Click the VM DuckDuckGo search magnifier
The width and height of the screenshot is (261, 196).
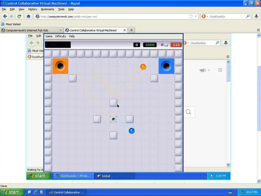tap(217, 43)
